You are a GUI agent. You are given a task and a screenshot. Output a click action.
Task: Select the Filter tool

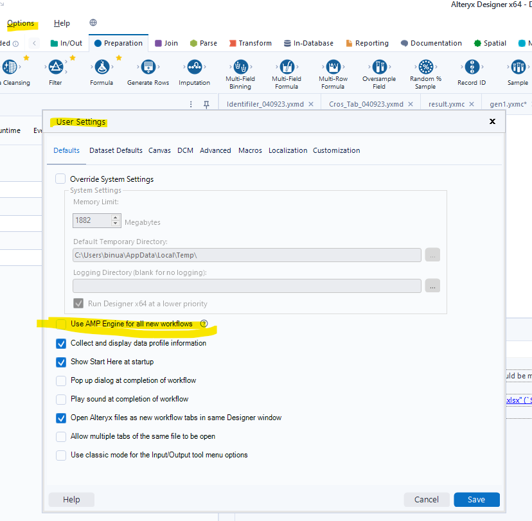(x=54, y=66)
